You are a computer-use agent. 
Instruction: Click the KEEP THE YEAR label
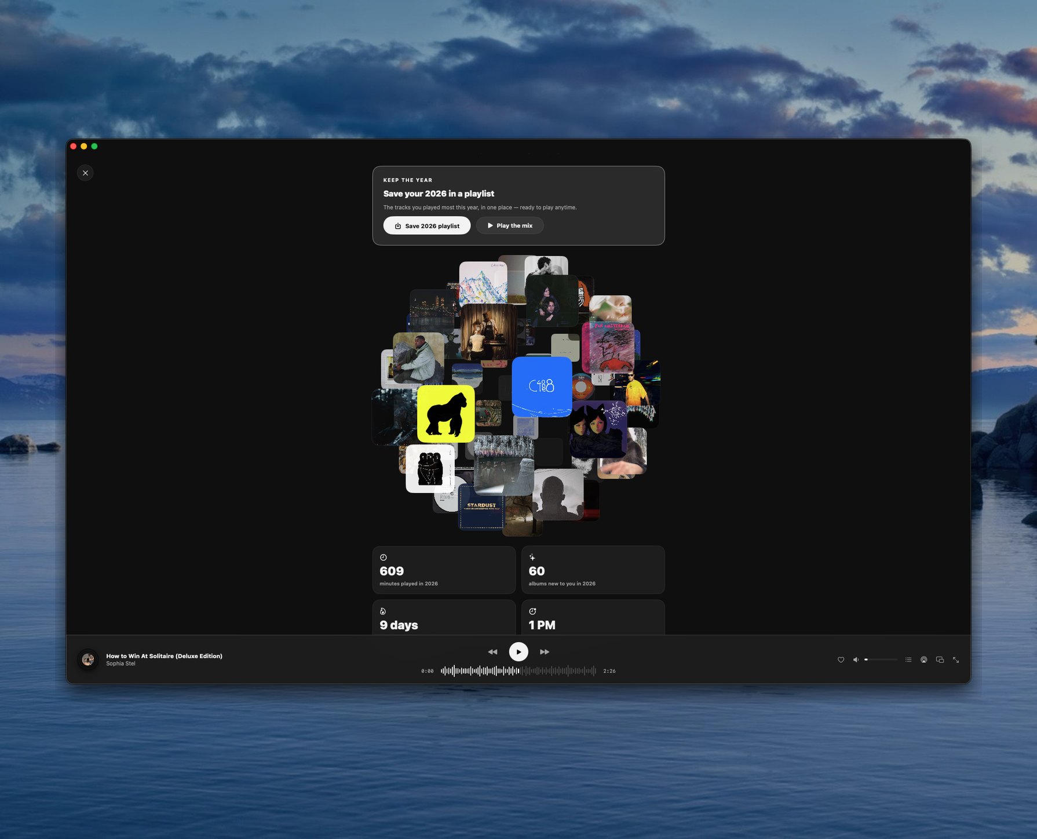(x=408, y=180)
